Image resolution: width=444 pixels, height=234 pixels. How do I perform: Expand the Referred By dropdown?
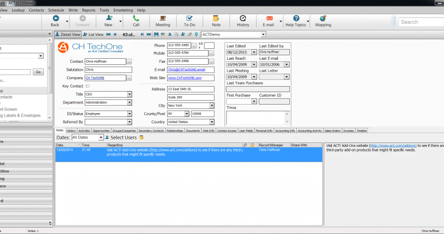(x=129, y=122)
